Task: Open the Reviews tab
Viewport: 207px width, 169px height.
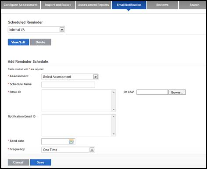Action: [162, 5]
